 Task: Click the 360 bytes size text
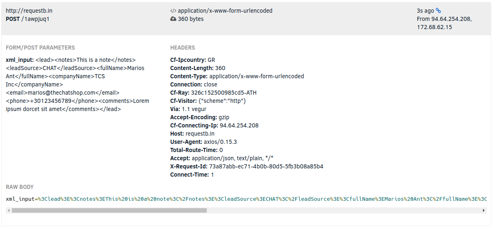point(190,19)
